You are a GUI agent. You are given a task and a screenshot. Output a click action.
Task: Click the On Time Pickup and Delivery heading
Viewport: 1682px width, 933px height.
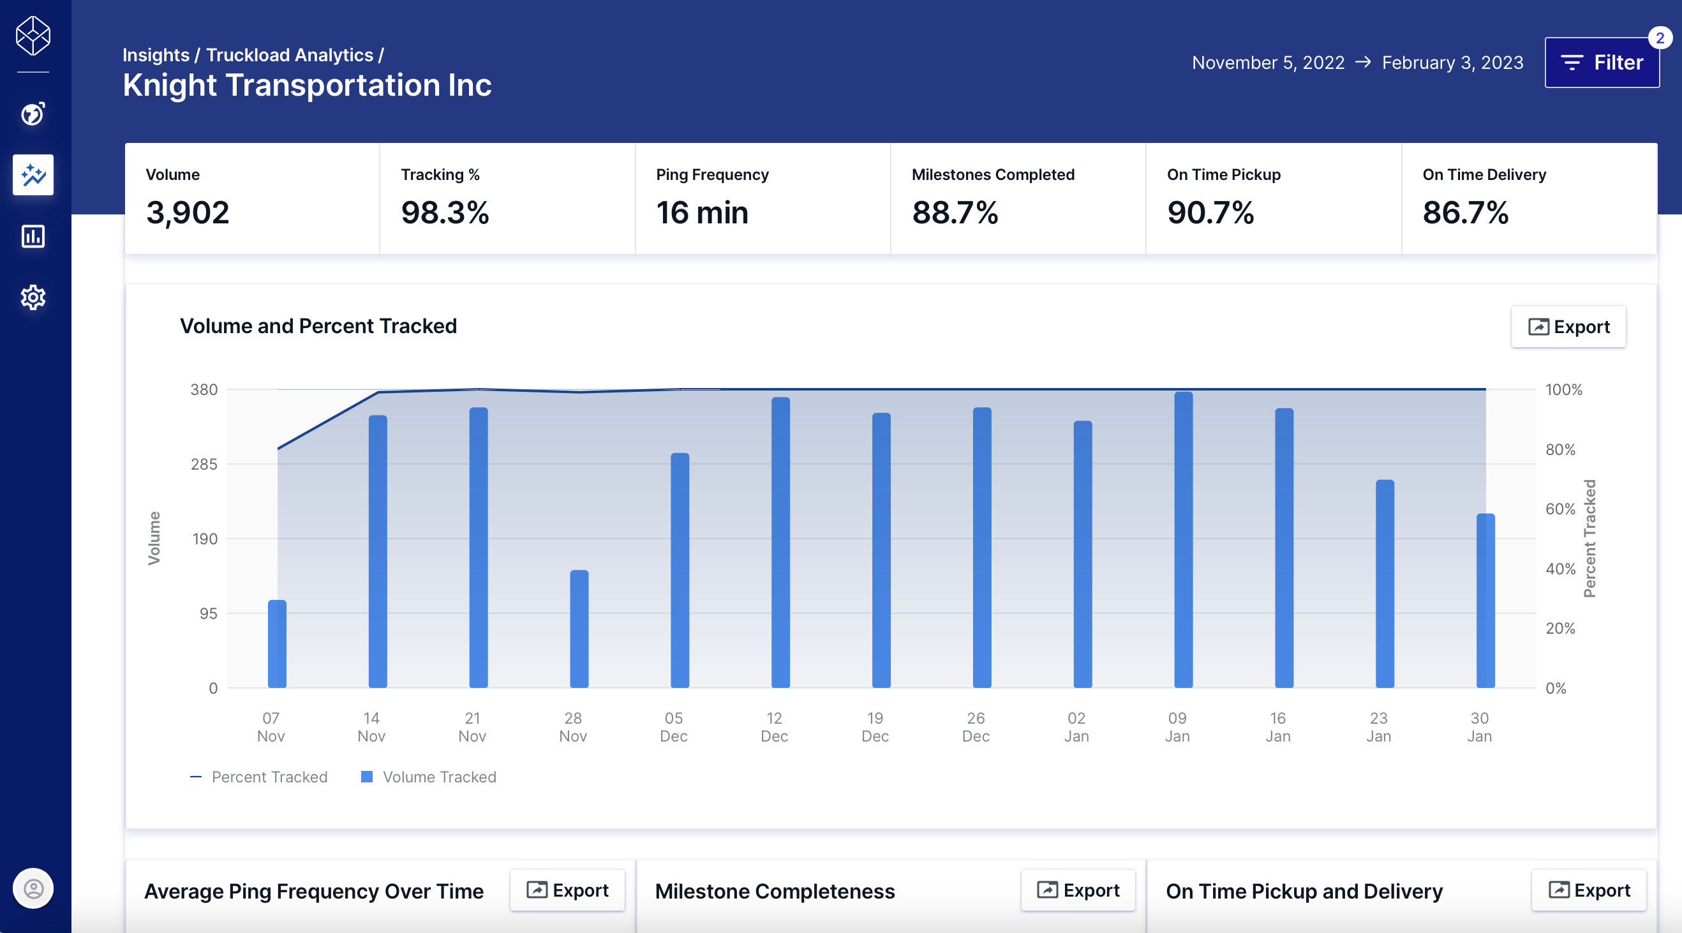[x=1304, y=892]
